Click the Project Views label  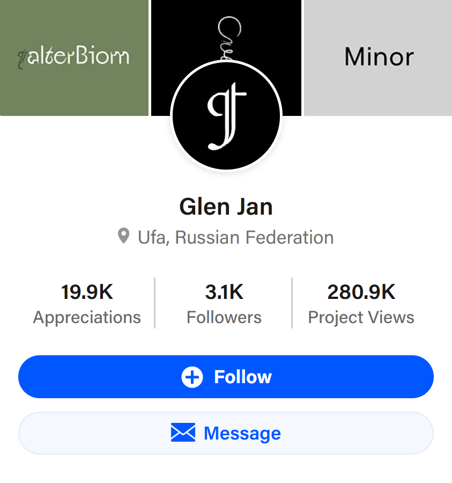(x=361, y=318)
